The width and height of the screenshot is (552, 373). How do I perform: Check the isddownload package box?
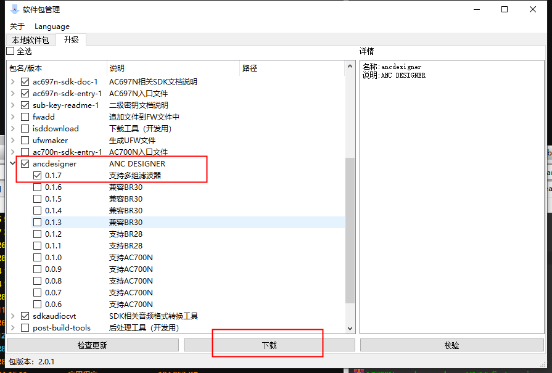pyautogui.click(x=25, y=128)
